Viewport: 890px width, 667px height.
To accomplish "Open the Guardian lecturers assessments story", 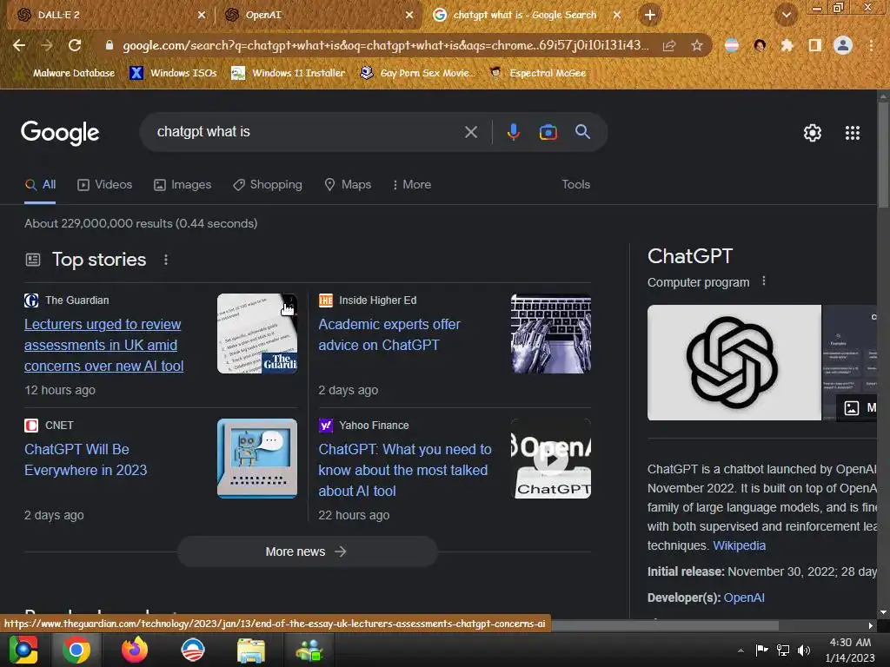I will point(104,345).
